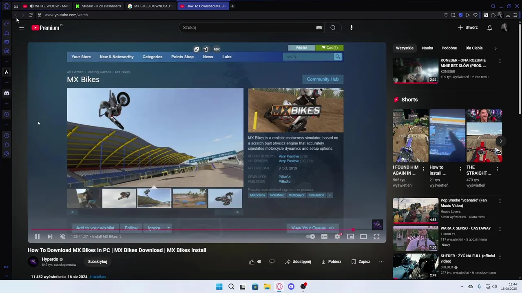522x293 pixels.
Task: Open video player settings gear
Action: (337, 236)
